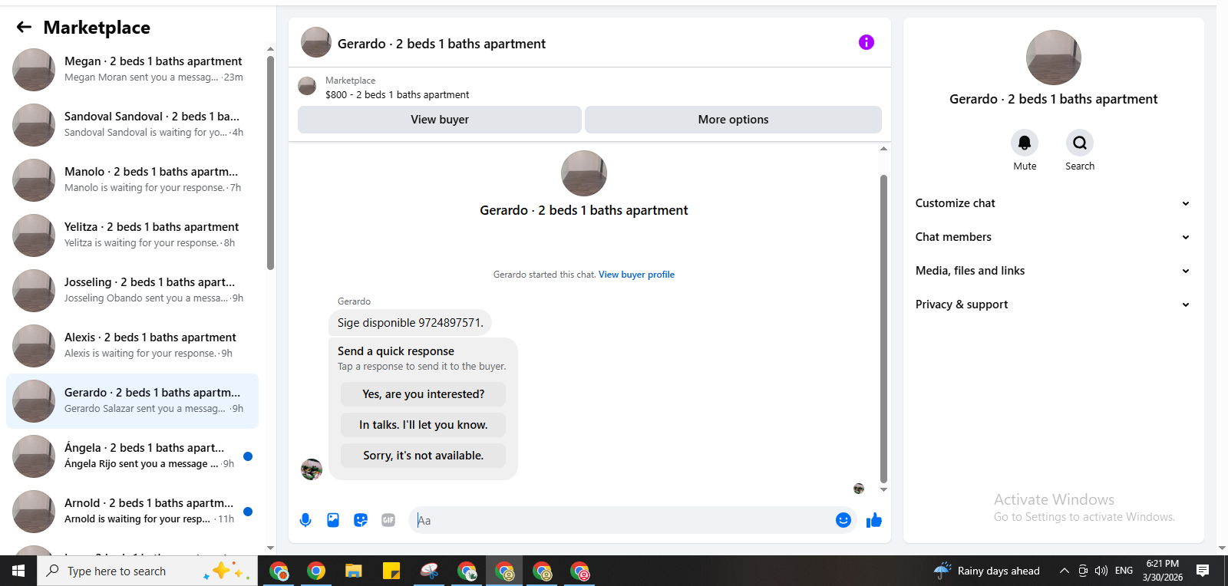Screen dimensions: 1228x586
Task: Expand the Privacy & support section
Action: [x=1053, y=305]
